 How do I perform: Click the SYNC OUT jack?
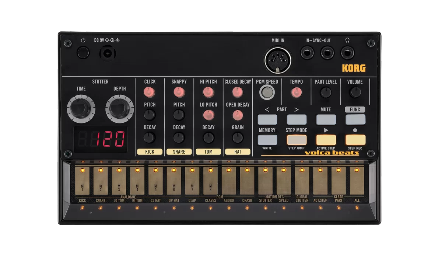(327, 53)
